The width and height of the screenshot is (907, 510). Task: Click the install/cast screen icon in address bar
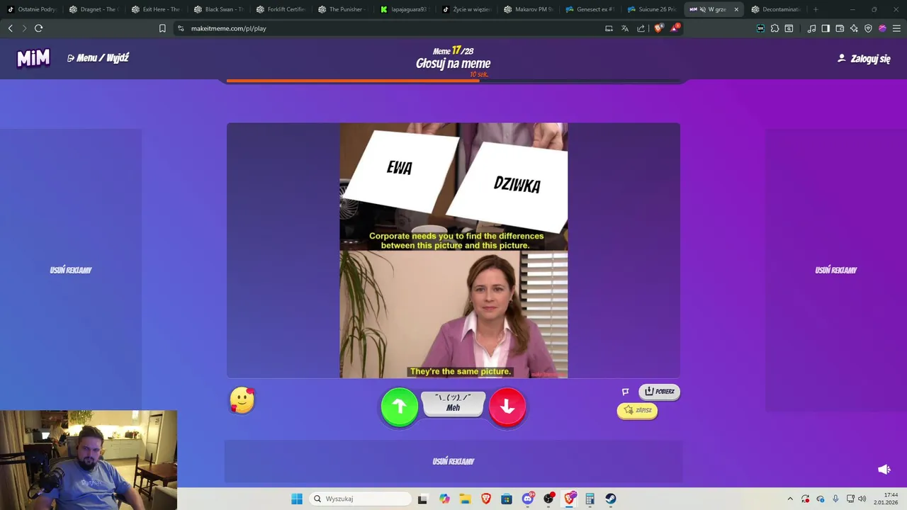[609, 28]
